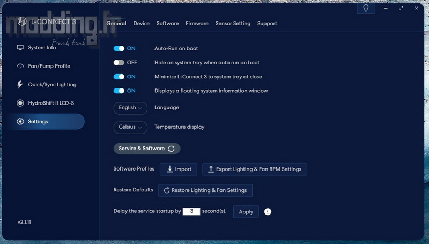
Task: Enable Hide on system tray toggle
Action: 119,63
